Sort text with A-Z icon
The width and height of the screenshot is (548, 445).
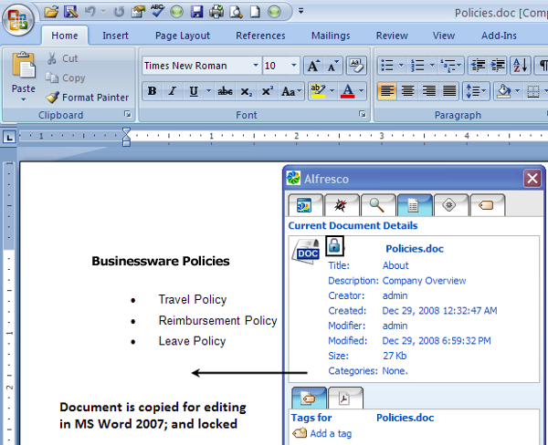[521, 66]
